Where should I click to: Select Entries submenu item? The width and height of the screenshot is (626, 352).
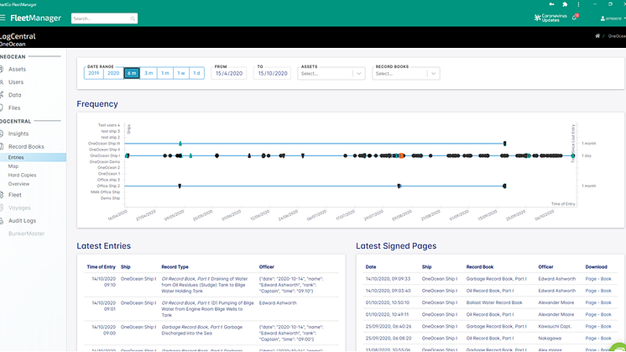click(x=33, y=157)
